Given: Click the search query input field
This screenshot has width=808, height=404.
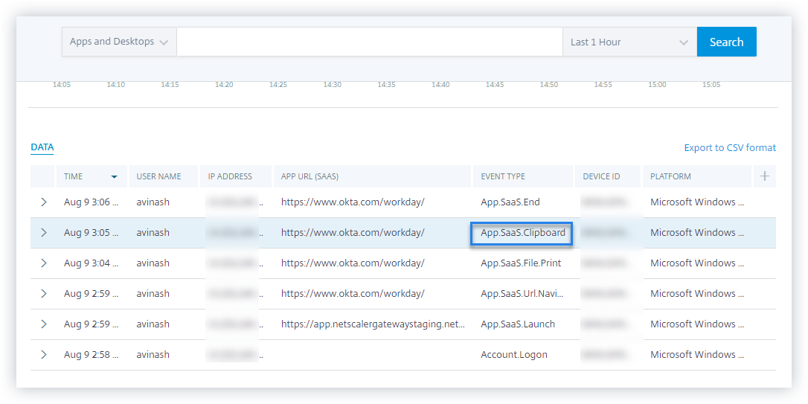Looking at the screenshot, I should pyautogui.click(x=370, y=42).
